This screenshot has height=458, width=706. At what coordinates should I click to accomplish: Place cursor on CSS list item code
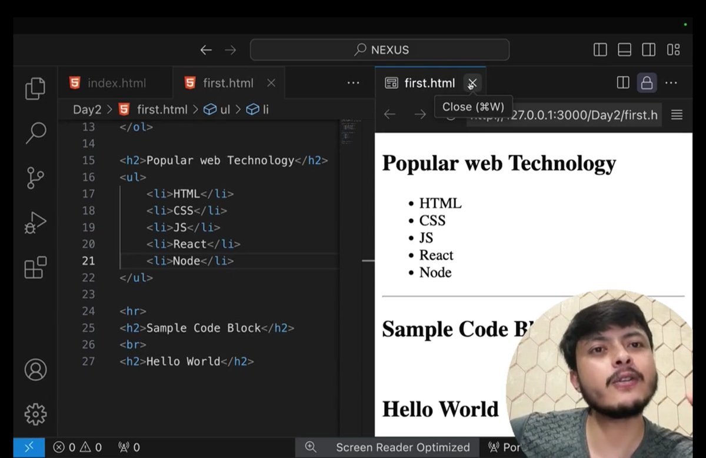(187, 210)
